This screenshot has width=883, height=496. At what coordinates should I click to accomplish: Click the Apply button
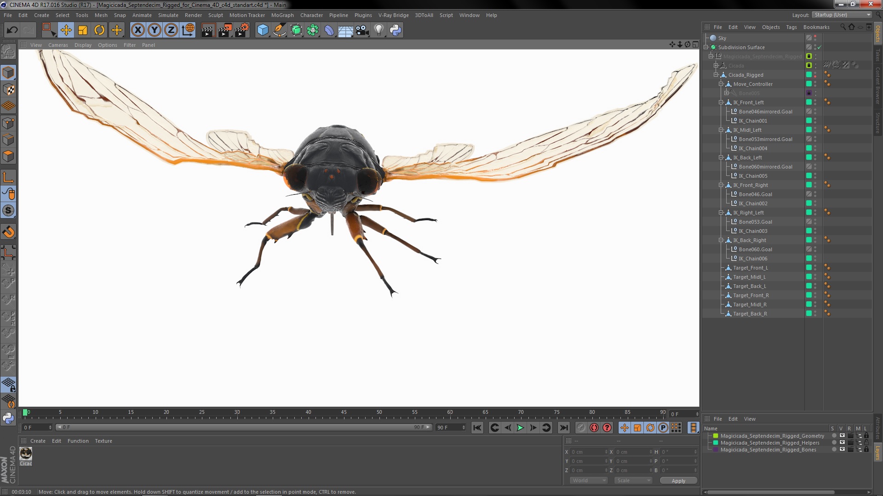point(678,480)
